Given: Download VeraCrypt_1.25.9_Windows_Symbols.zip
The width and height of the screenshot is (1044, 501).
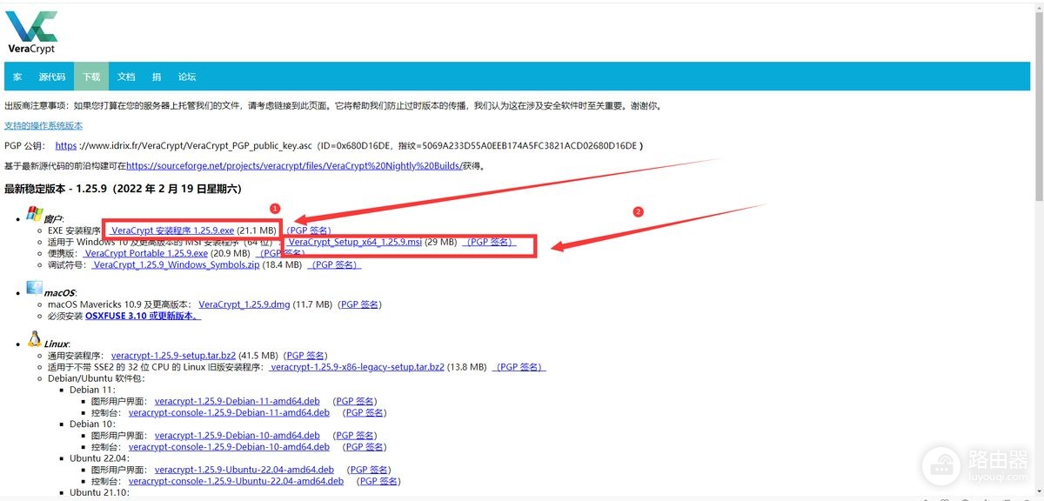Looking at the screenshot, I should (176, 264).
